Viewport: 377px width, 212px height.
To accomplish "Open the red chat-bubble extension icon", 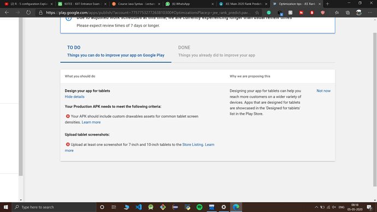I will tap(301, 13).
